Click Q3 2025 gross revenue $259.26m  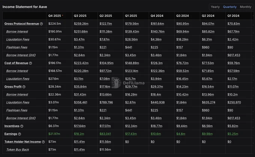[81, 24]
